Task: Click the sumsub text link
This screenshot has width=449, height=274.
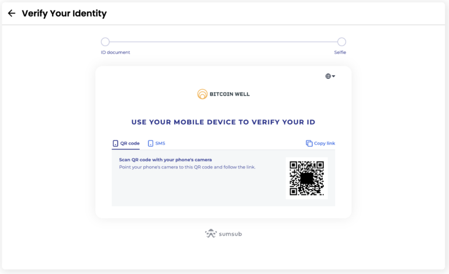Action: 230,234
